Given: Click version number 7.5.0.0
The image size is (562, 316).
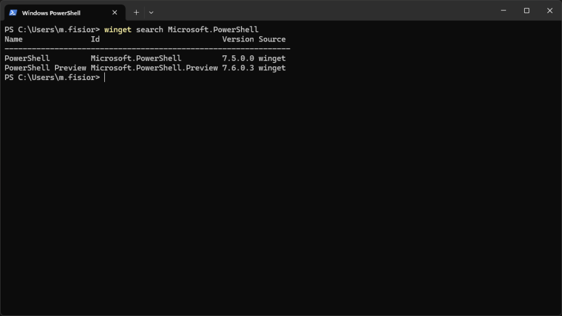Looking at the screenshot, I should (x=238, y=58).
